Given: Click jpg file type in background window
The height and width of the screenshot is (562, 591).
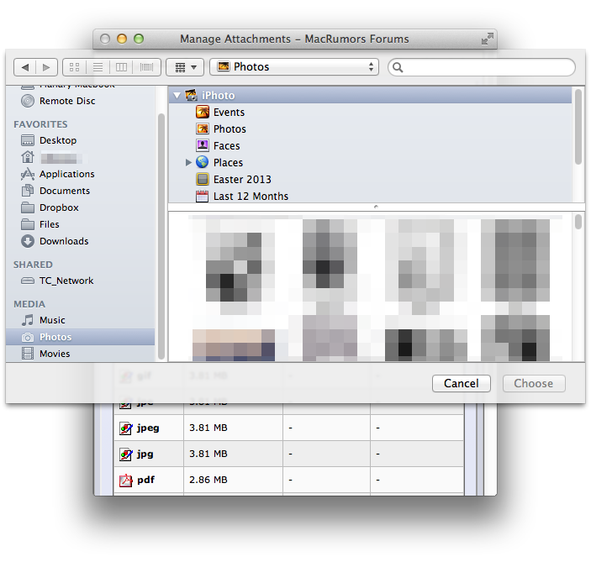Looking at the screenshot, I should pos(145,454).
